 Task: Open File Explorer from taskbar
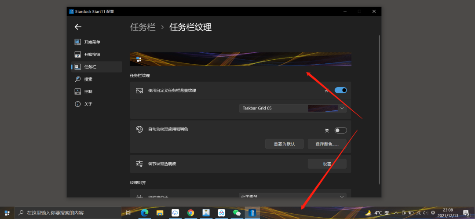(x=160, y=213)
